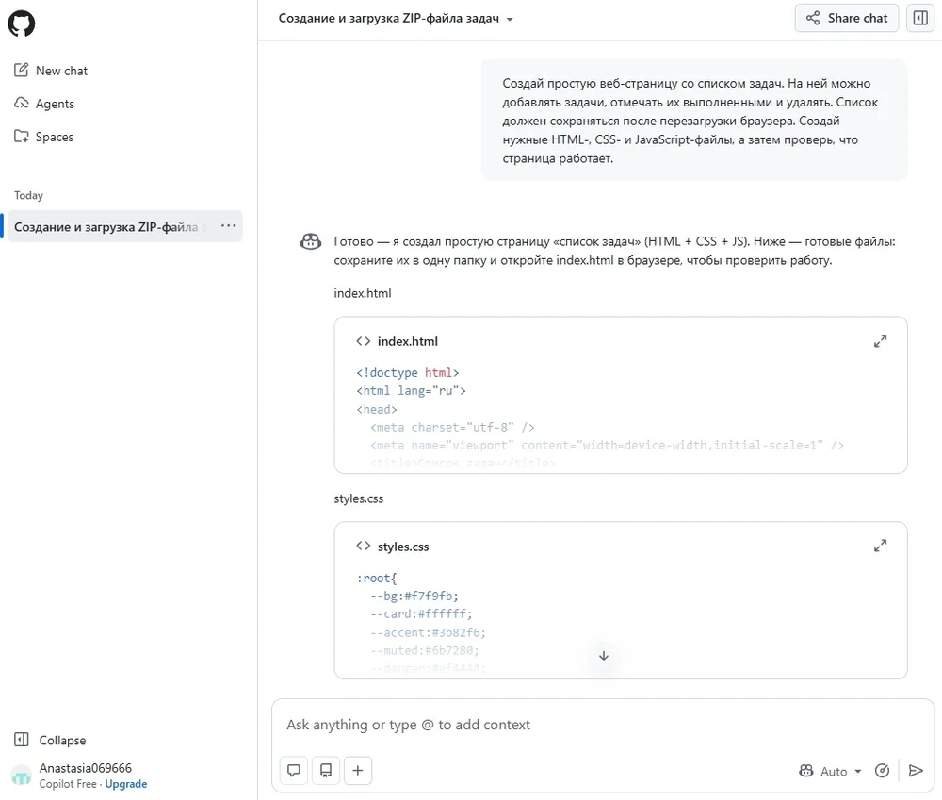Toggle the side panel icon beside Share chat
This screenshot has width=942, height=800.
[x=920, y=18]
